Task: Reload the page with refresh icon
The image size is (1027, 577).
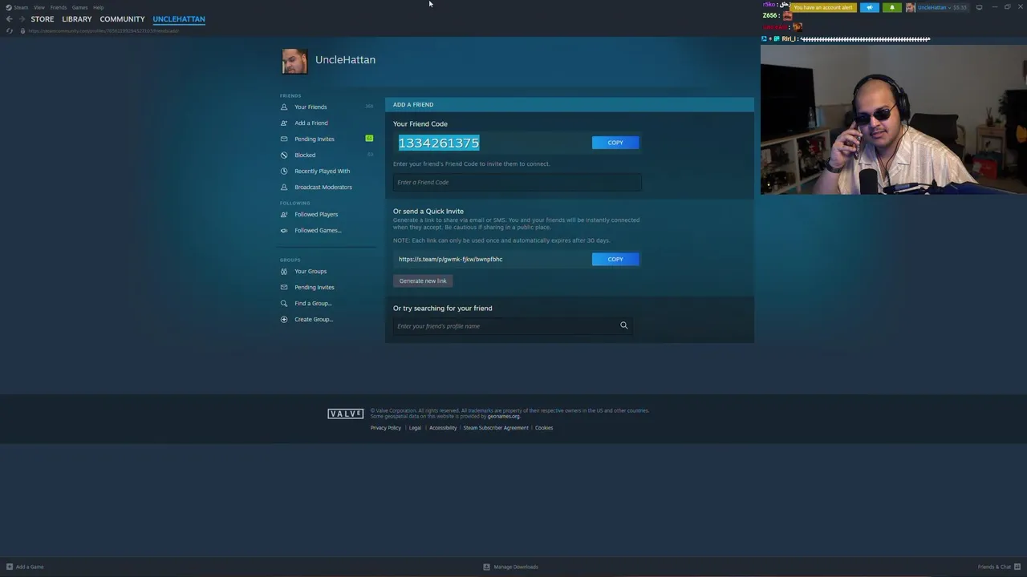Action: (10, 30)
